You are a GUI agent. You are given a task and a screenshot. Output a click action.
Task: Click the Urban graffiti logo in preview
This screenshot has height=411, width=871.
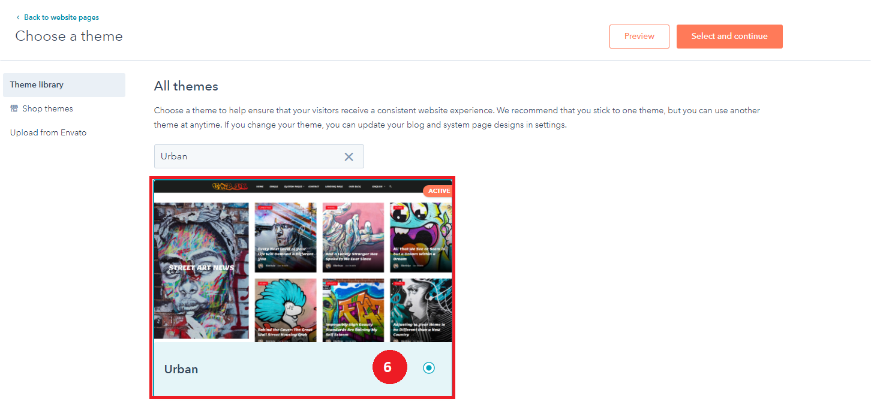(230, 186)
